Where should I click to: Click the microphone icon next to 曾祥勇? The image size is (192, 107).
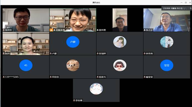98,30
